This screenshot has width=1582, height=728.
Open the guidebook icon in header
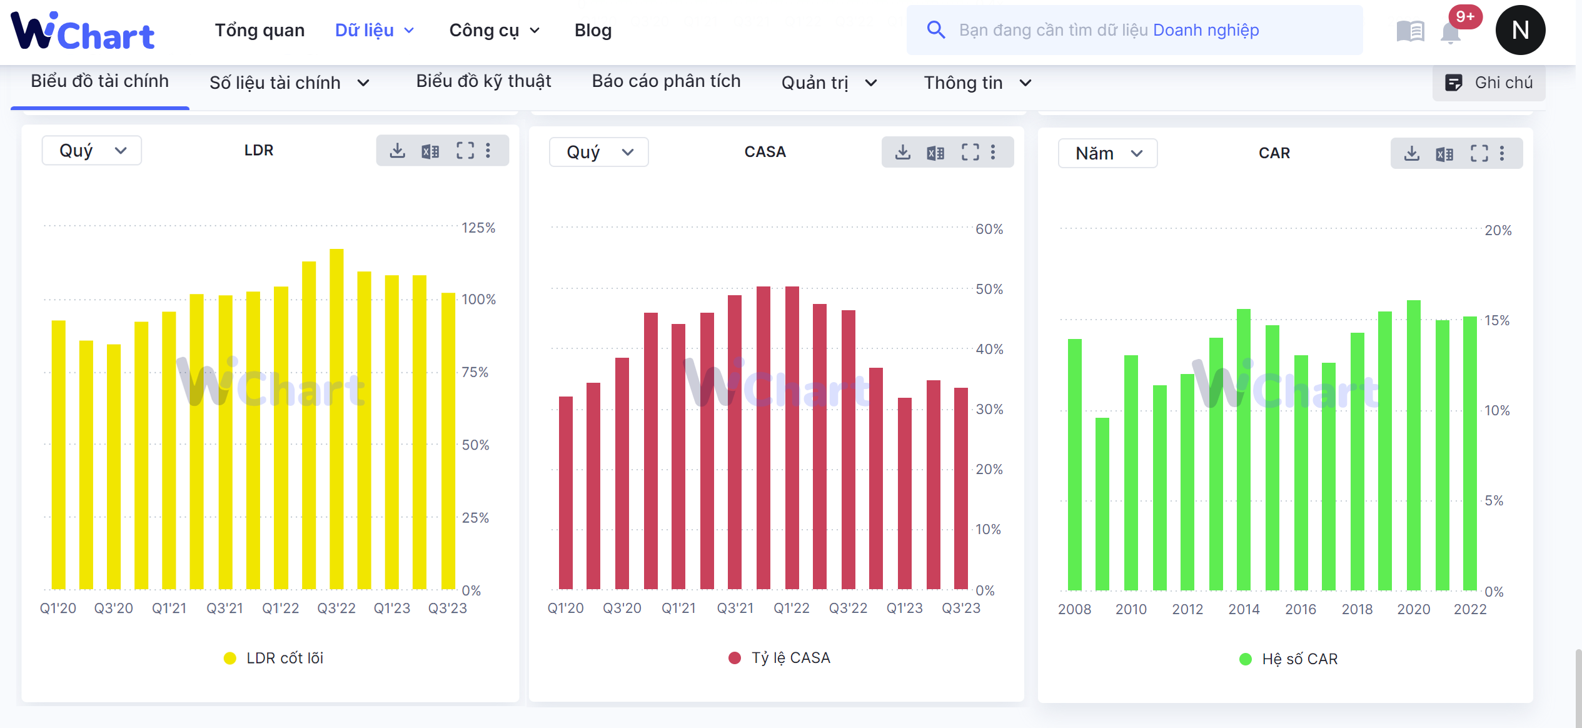tap(1410, 31)
